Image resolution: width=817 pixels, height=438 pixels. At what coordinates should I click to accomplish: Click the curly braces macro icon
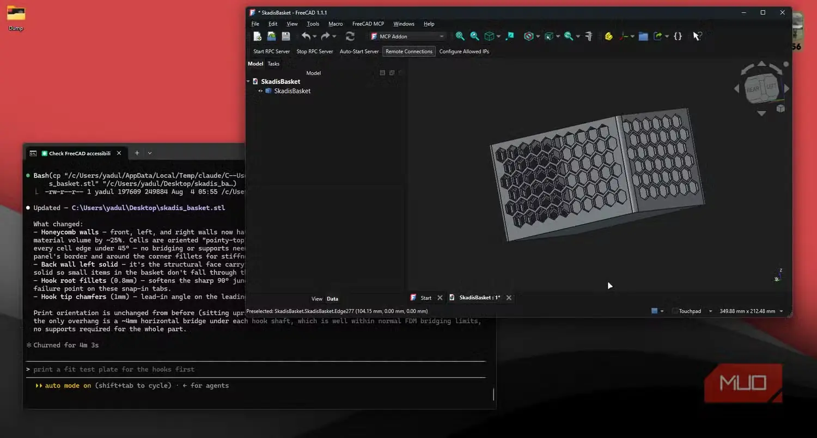click(678, 36)
